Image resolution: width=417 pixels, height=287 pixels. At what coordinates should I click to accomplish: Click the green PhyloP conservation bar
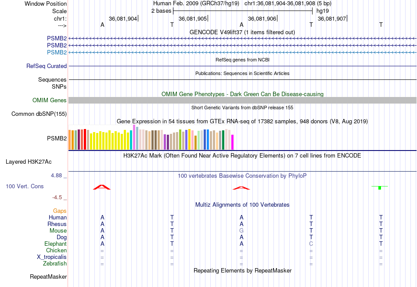click(380, 188)
